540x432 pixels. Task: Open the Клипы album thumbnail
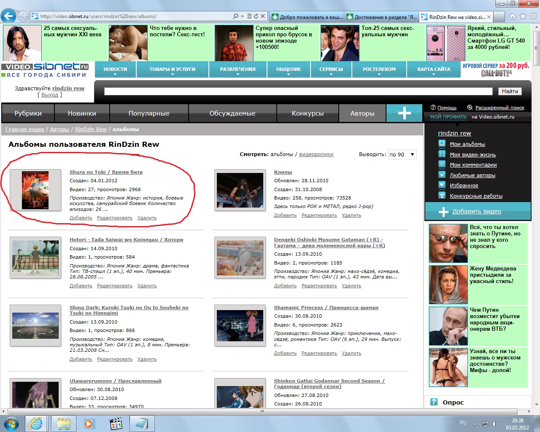coord(240,190)
